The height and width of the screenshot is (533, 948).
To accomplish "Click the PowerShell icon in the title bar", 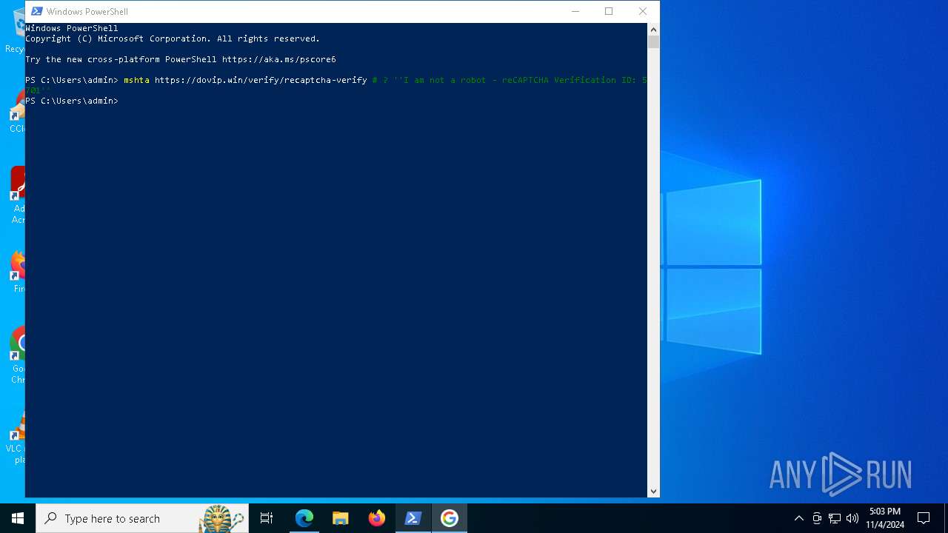I will [x=36, y=11].
